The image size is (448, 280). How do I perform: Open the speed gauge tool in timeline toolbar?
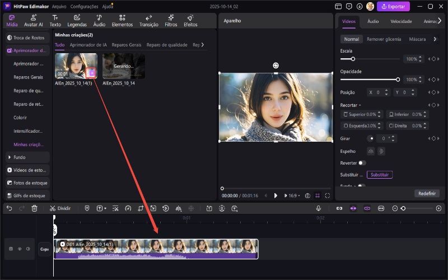point(128,208)
